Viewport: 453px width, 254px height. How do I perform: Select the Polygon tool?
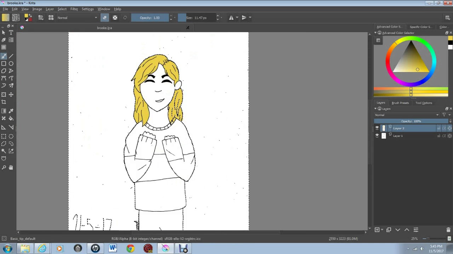pyautogui.click(x=4, y=71)
